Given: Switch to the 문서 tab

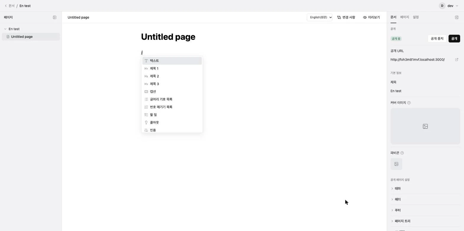Looking at the screenshot, I should [x=393, y=17].
